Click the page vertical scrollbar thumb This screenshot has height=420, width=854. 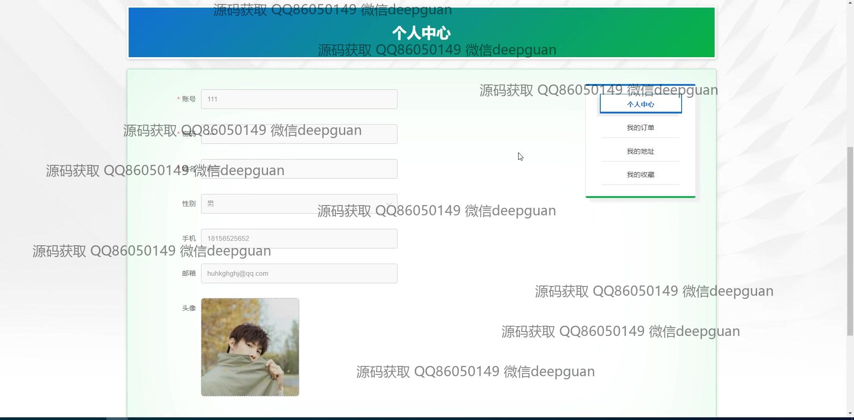[x=850, y=241]
